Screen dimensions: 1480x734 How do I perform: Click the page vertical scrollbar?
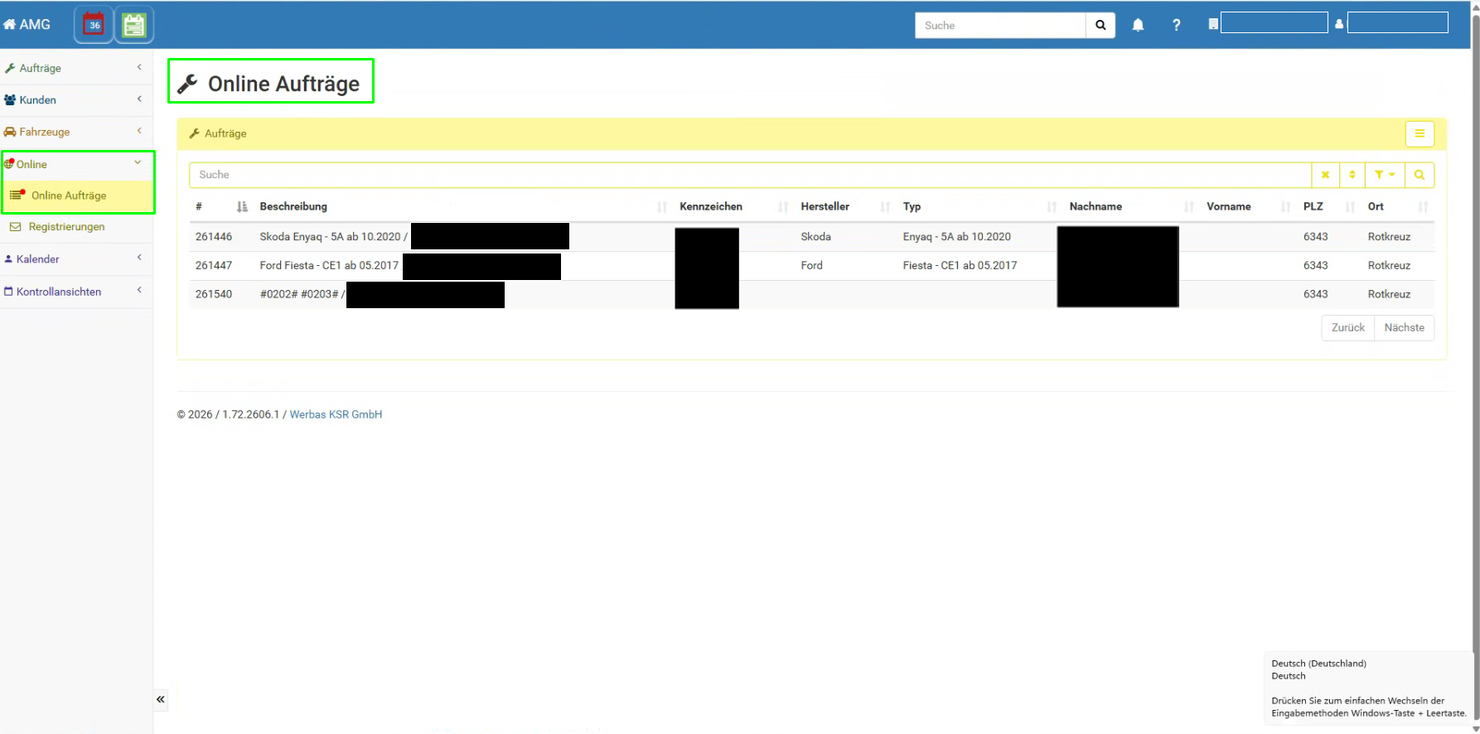coord(1475,367)
